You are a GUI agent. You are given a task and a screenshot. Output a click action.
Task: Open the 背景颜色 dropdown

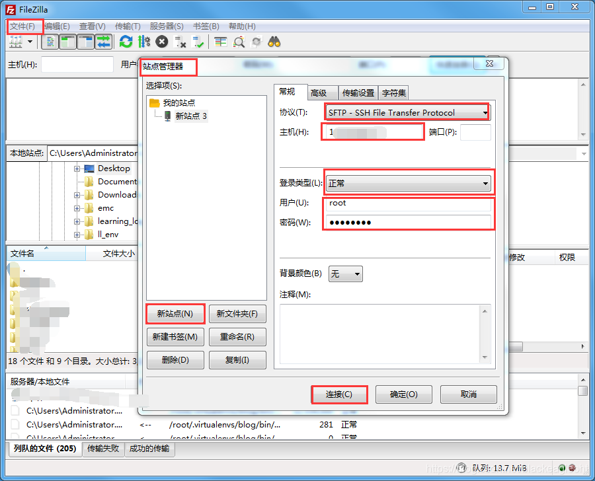[345, 274]
